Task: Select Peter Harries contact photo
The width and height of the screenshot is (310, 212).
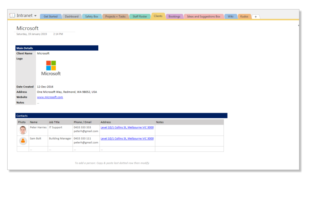Action: click(x=23, y=130)
